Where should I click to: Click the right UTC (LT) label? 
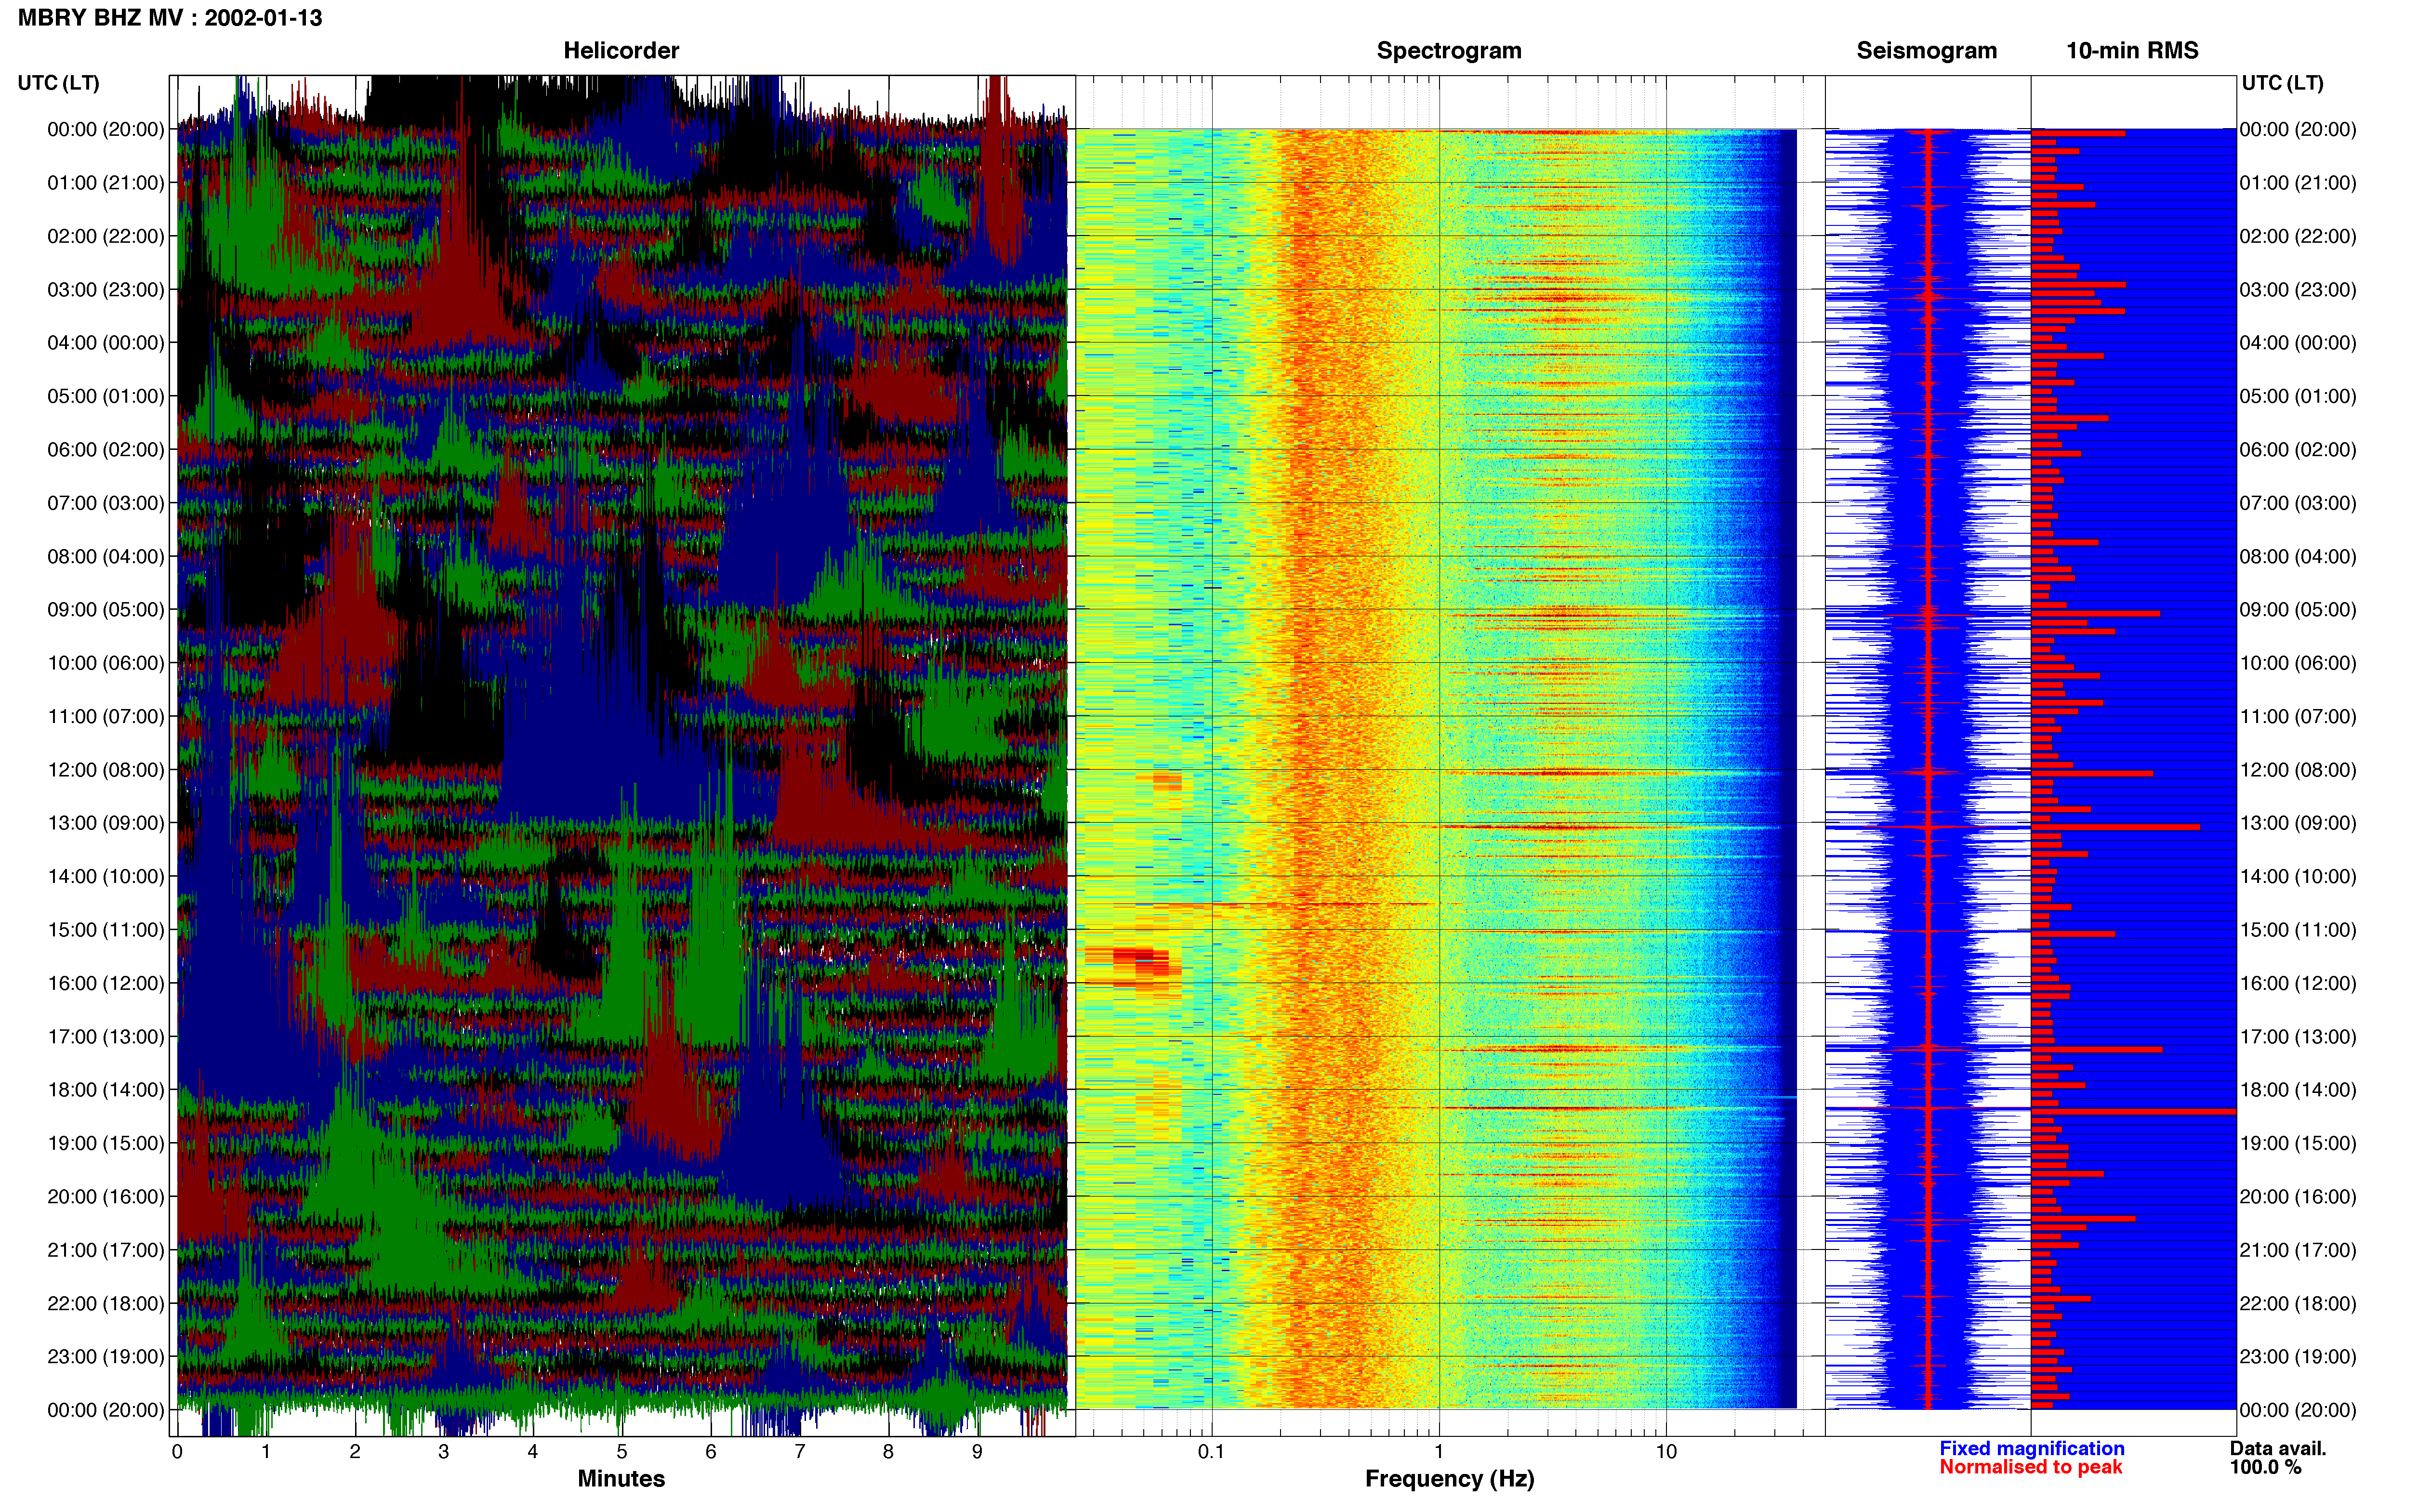[2282, 83]
